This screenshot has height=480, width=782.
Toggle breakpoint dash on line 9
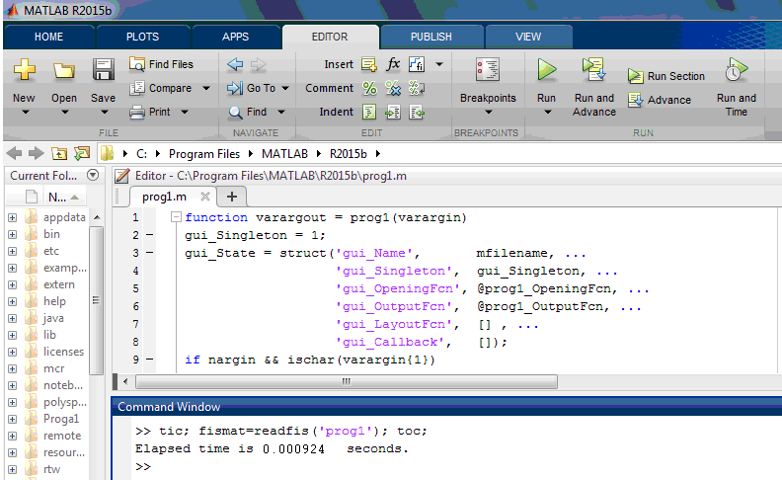point(149,360)
